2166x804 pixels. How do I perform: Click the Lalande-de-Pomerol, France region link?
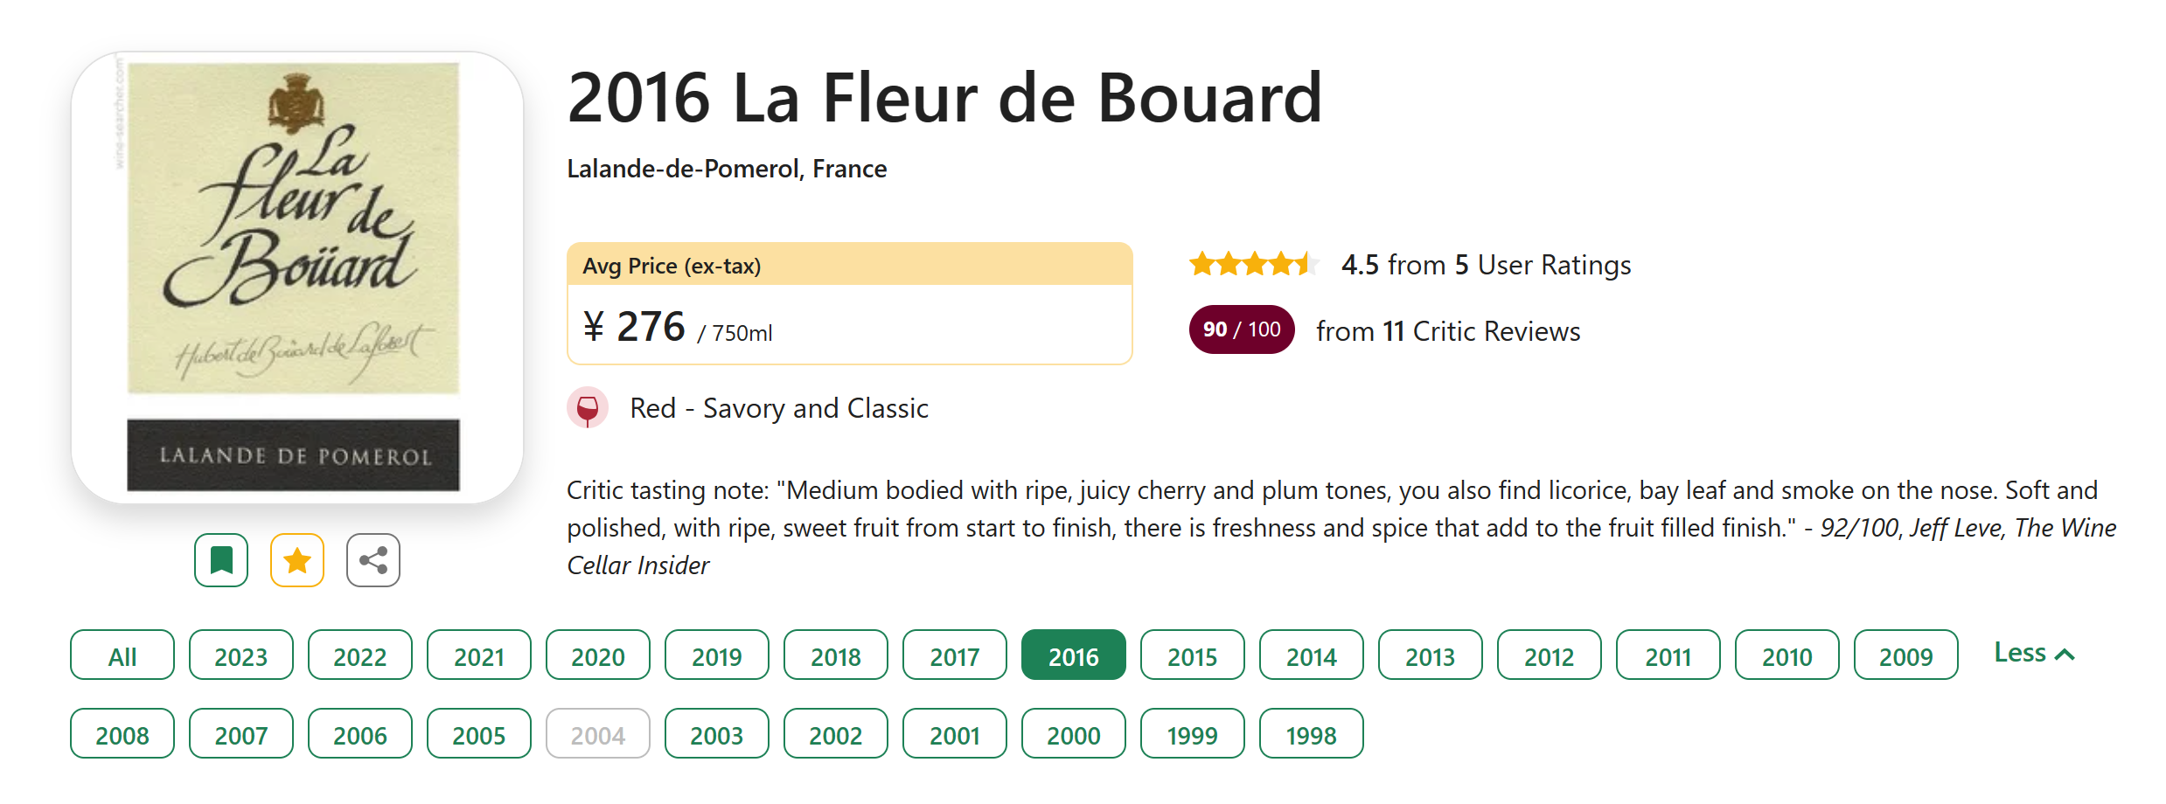pos(727,169)
